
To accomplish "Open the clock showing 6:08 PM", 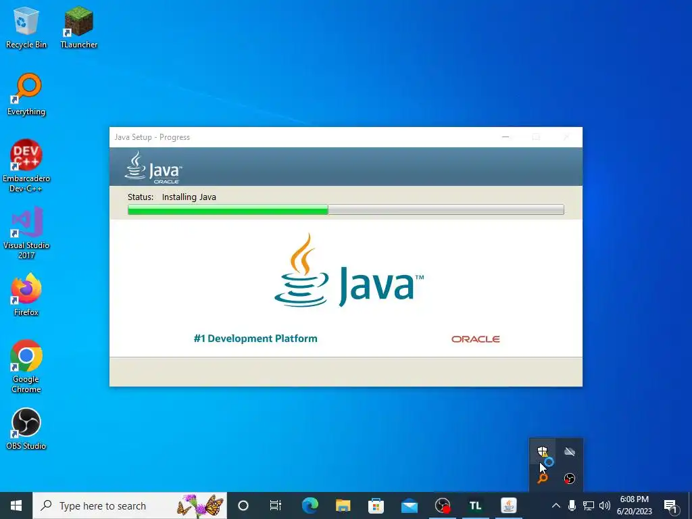I will coord(634,505).
